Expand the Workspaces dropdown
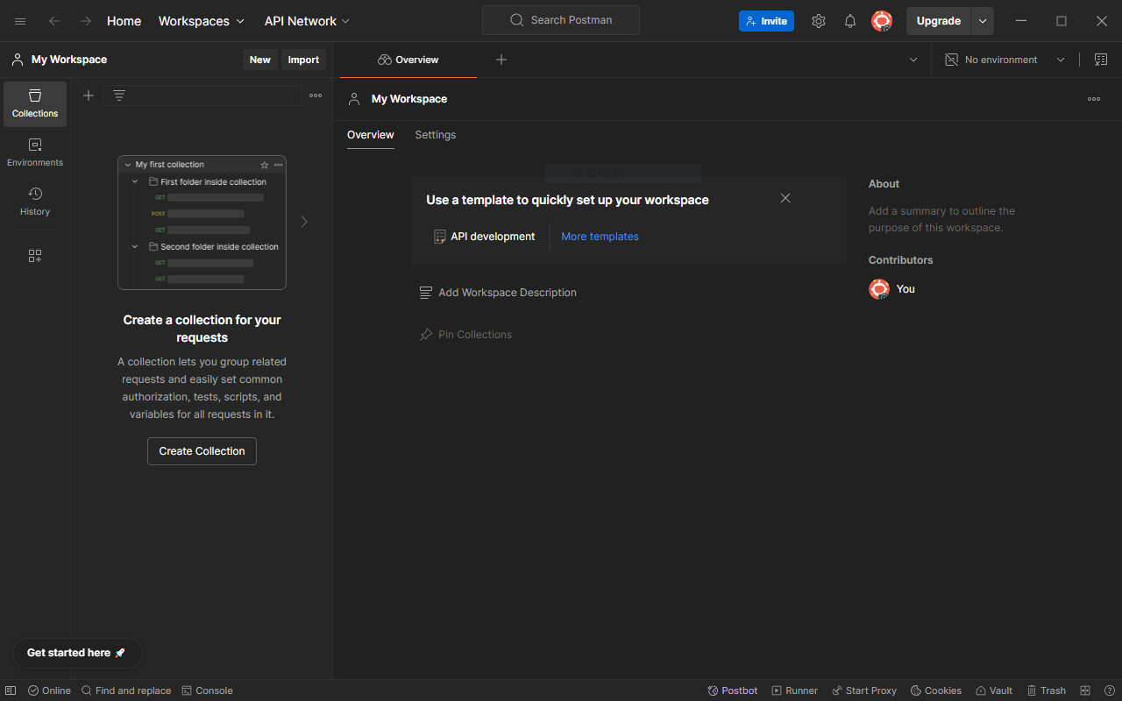This screenshot has height=701, width=1122. (202, 21)
